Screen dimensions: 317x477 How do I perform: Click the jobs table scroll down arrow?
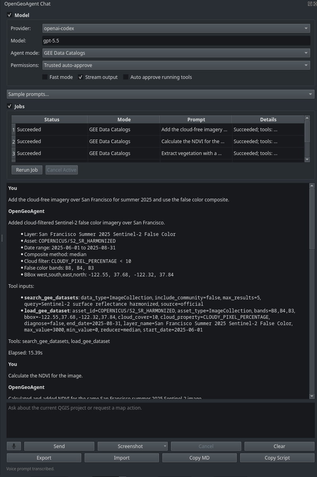(307, 159)
